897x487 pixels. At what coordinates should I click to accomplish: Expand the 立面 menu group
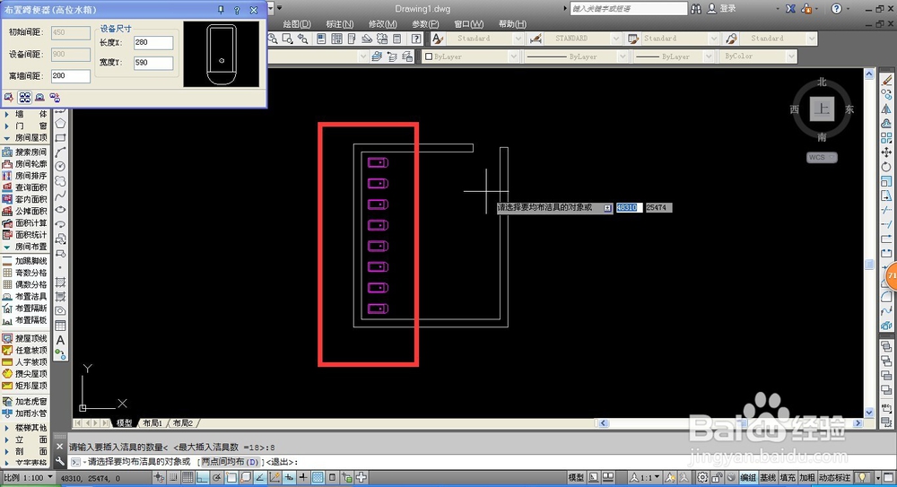25,439
